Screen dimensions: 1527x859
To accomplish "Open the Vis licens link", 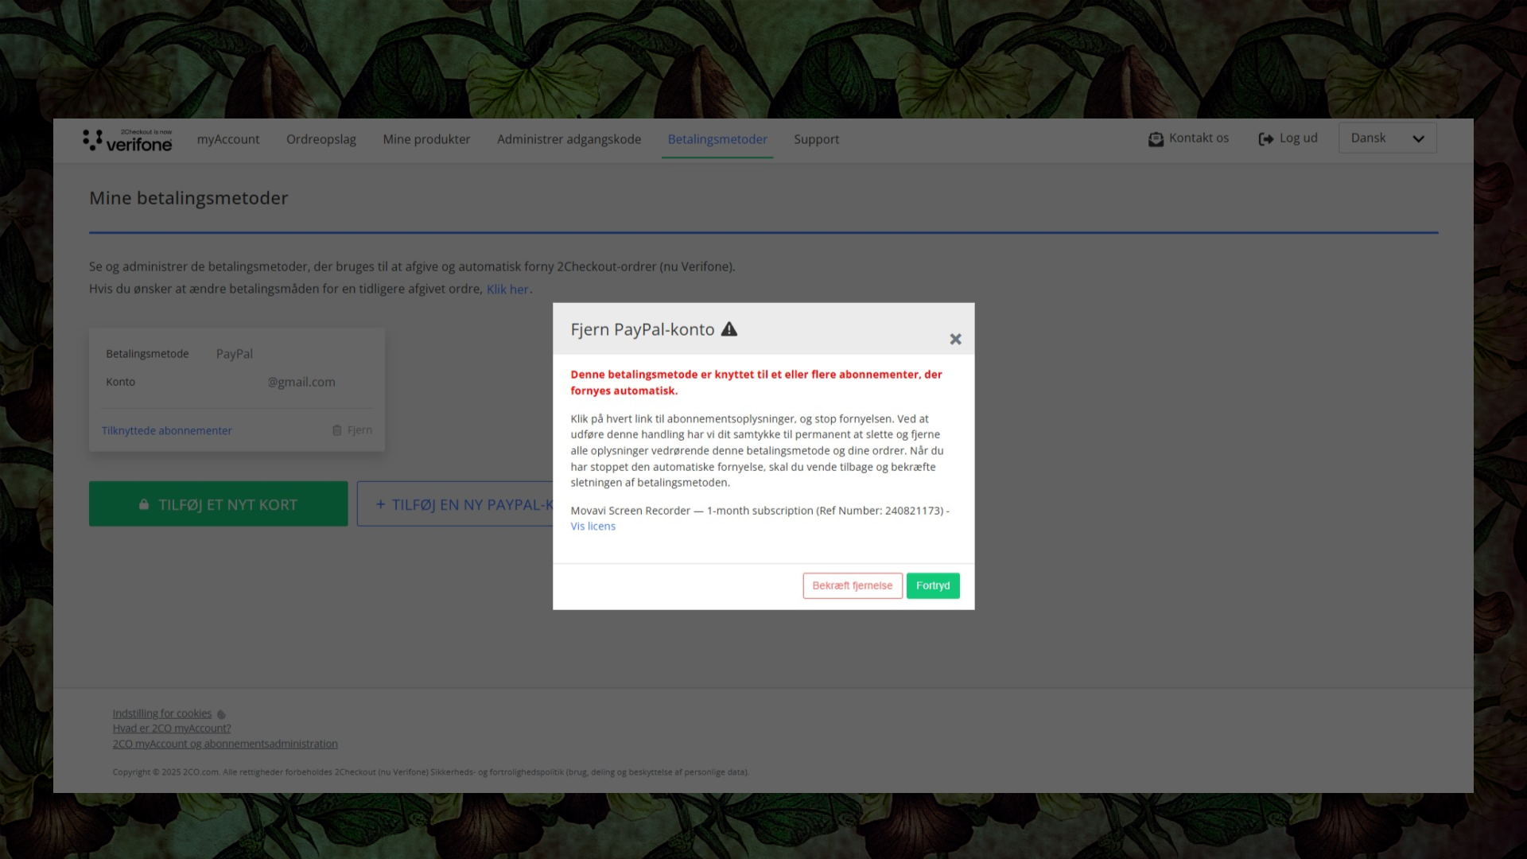I will (593, 527).
